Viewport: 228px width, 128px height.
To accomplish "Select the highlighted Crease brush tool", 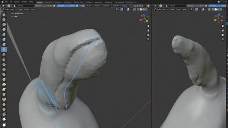I will [4, 50].
